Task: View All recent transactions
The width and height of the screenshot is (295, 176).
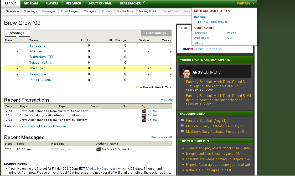Action: 166,100
